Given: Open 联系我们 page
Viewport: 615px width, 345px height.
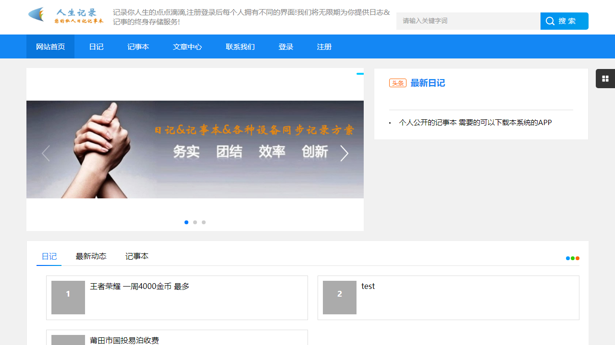Looking at the screenshot, I should (240, 46).
